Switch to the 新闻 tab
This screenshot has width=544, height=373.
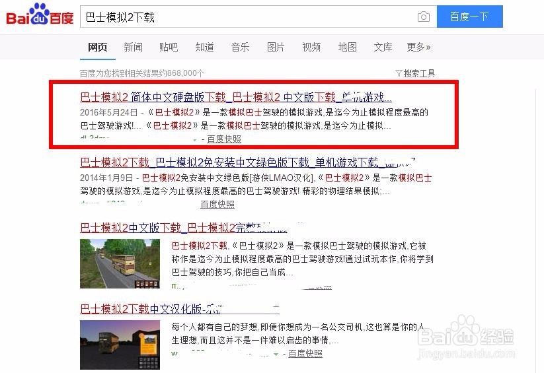134,47
